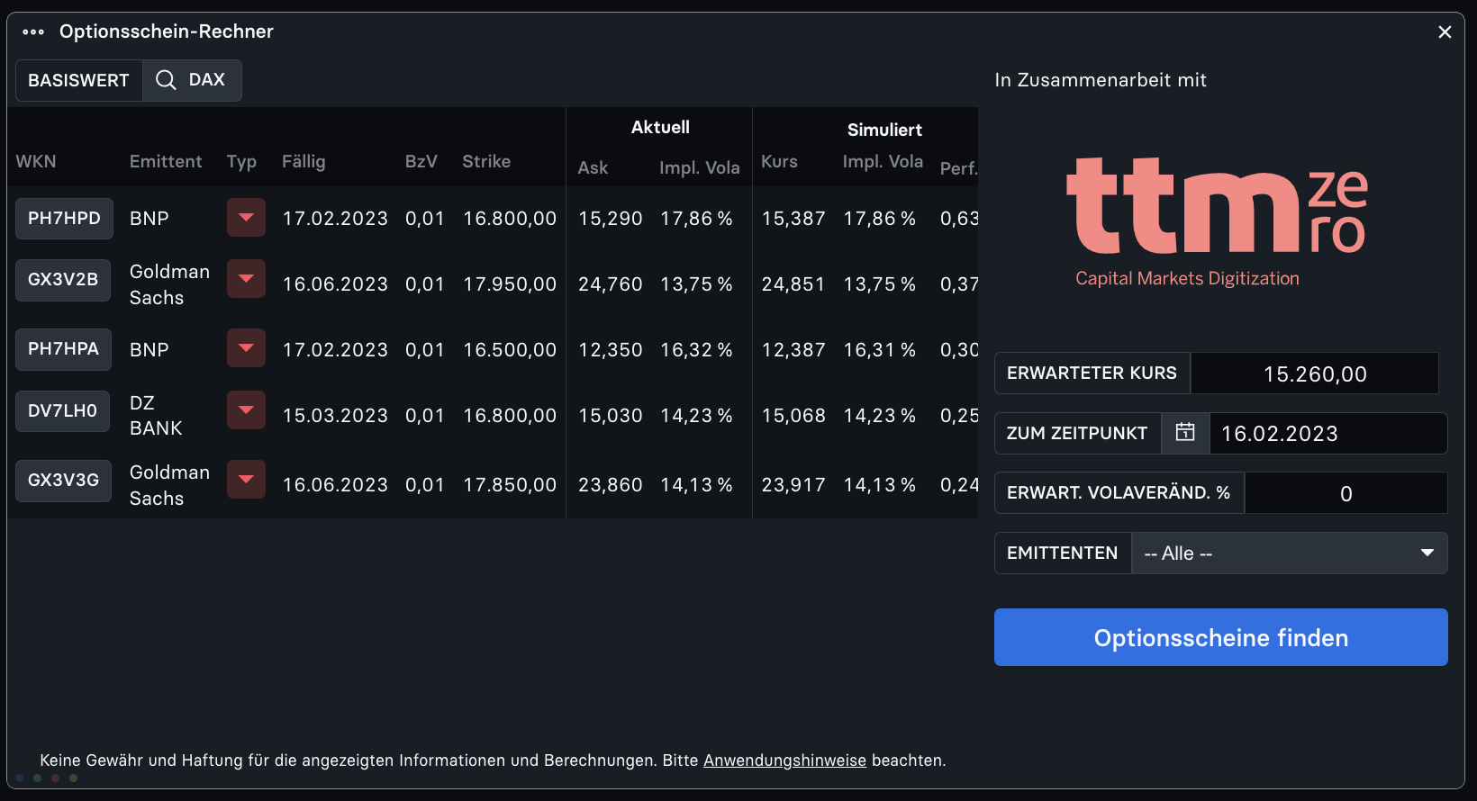Click the Erwarteter Kurs input field
The image size is (1477, 801).
click(x=1314, y=373)
